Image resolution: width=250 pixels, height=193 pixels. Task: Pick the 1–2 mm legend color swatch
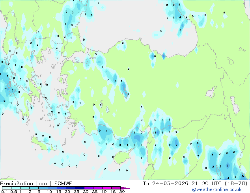pos(25,188)
